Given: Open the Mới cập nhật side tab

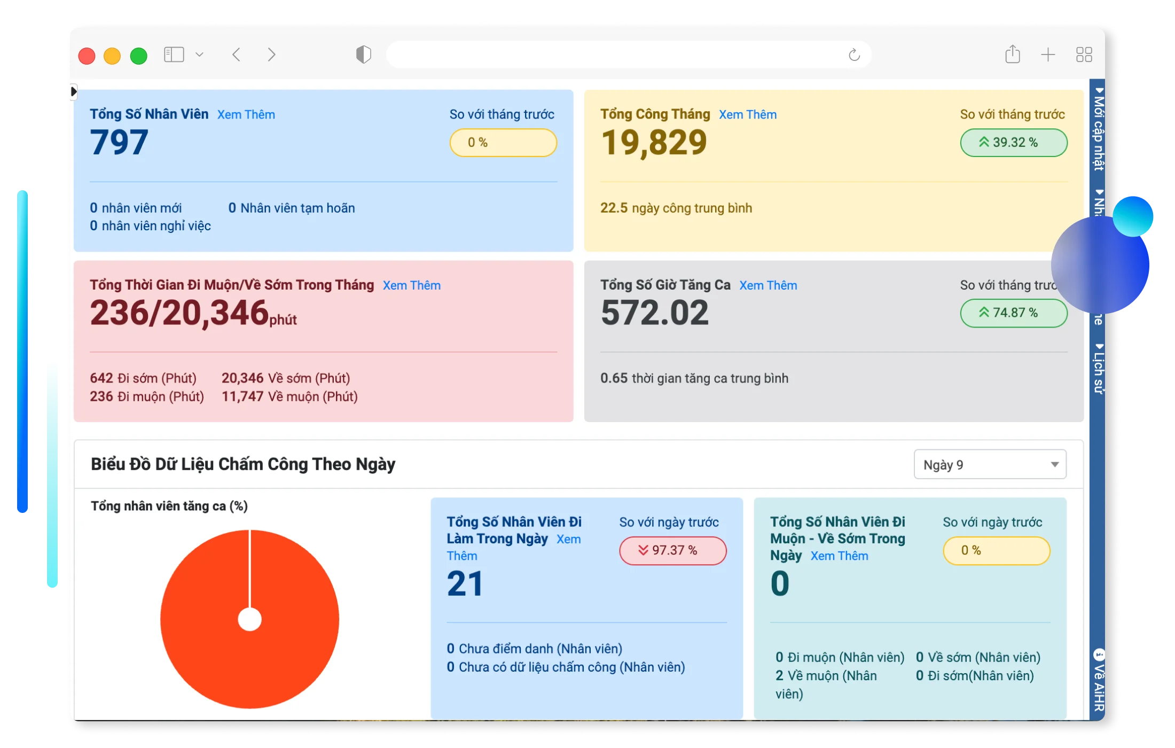Looking at the screenshot, I should pos(1098,128).
